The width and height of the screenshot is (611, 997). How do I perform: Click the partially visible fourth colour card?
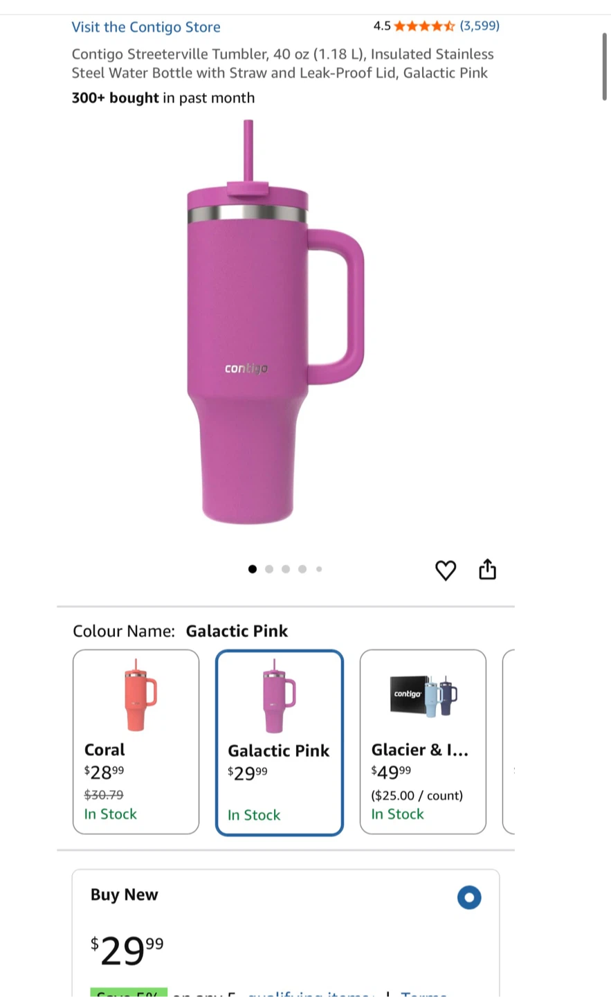509,742
